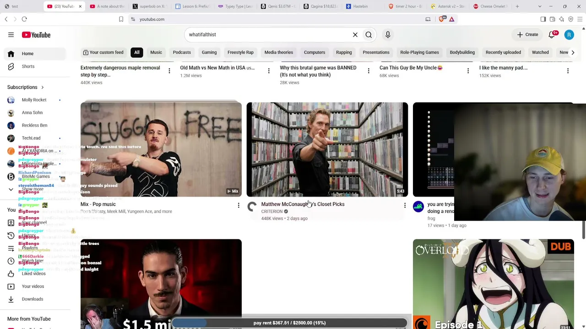
Task: Open YouTube notifications bell
Action: pos(552,35)
